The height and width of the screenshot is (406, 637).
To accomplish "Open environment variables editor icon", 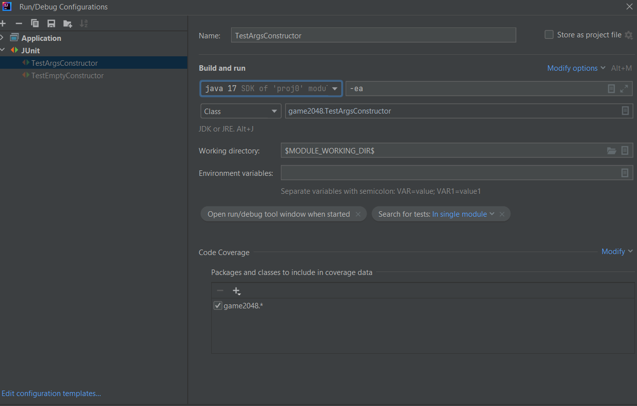I will (625, 173).
